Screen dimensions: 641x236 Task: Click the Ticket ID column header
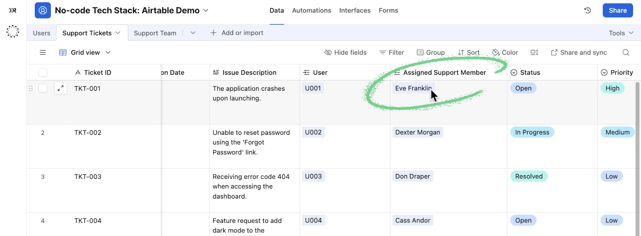point(94,72)
